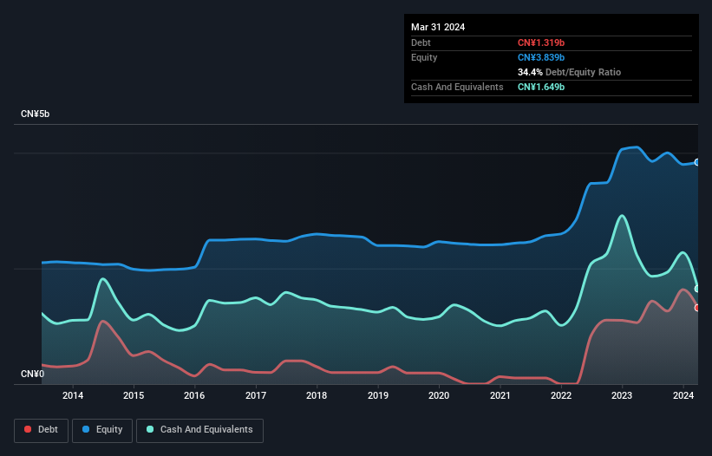Click the tooltip Cash And Equivalents label
Viewport: 712px width, 456px height.
[457, 87]
